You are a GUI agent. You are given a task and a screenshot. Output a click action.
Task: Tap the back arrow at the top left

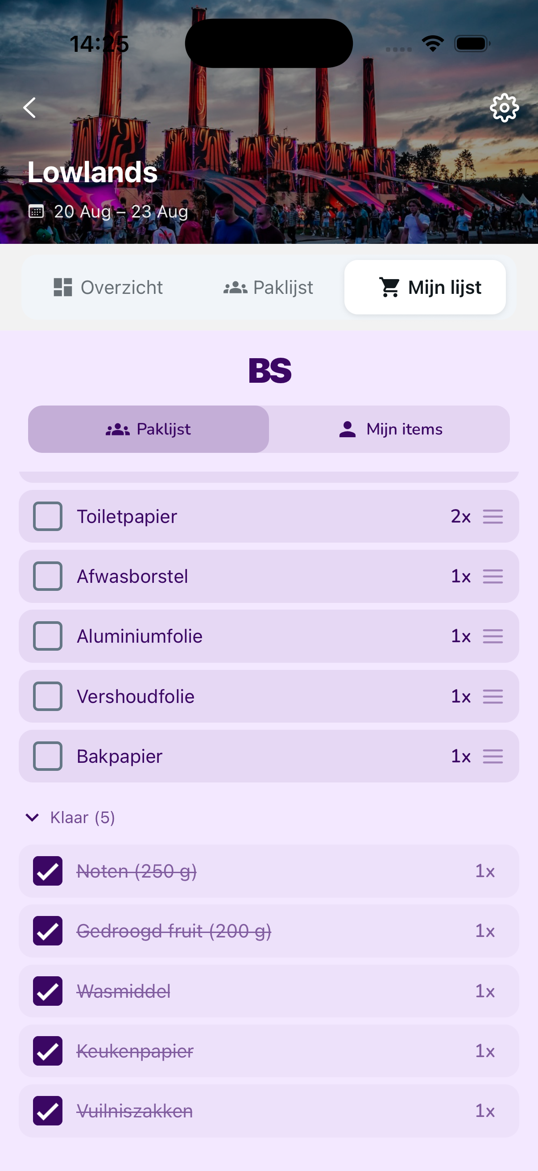tap(29, 108)
